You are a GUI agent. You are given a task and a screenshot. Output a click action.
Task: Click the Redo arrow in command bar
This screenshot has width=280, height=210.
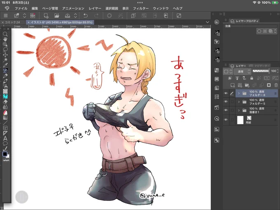[96, 16]
